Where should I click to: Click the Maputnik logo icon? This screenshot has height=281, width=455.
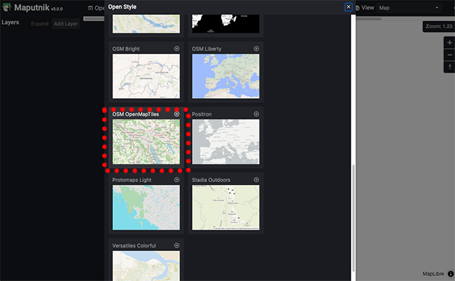tap(6, 7)
